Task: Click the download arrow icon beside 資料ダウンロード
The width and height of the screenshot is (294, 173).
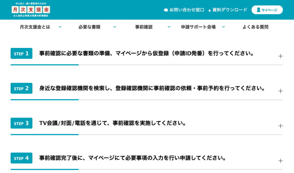Action: coord(210,10)
